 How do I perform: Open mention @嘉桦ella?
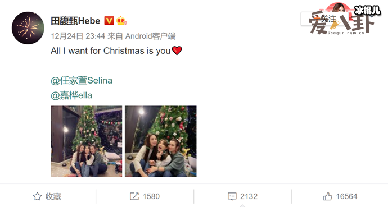coord(71,95)
